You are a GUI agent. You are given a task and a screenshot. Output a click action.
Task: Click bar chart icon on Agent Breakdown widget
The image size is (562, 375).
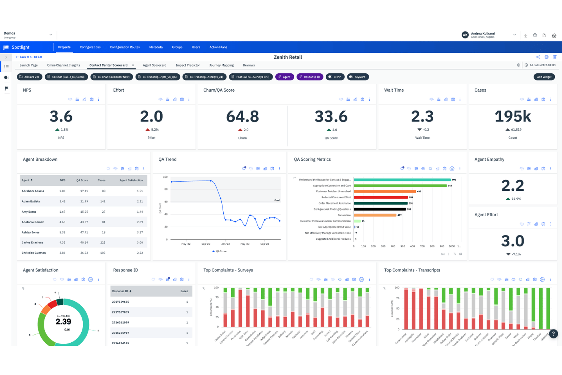129,169
